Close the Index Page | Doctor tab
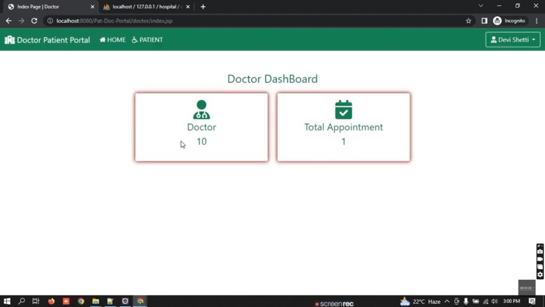 click(x=93, y=6)
